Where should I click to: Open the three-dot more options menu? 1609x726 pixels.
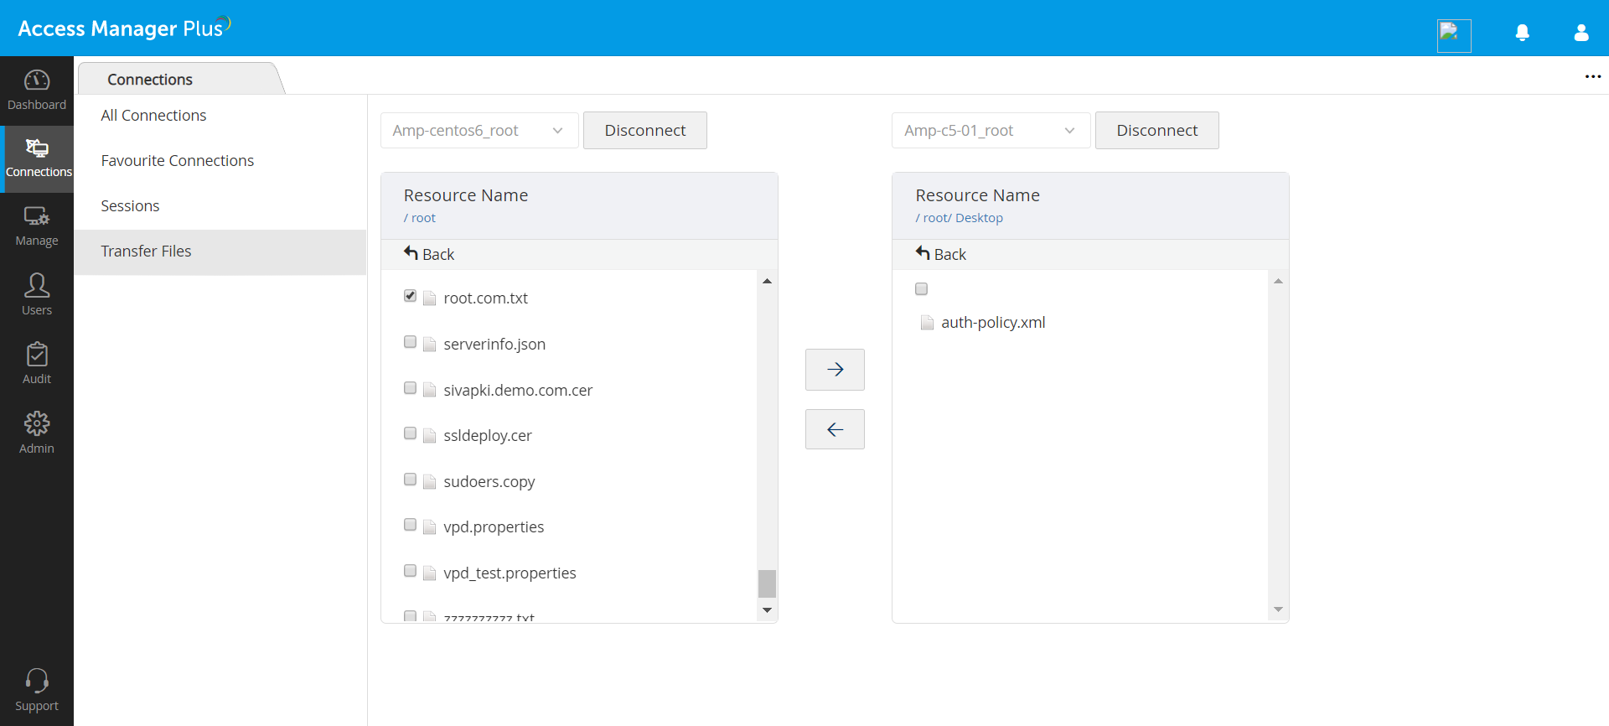pos(1592,76)
